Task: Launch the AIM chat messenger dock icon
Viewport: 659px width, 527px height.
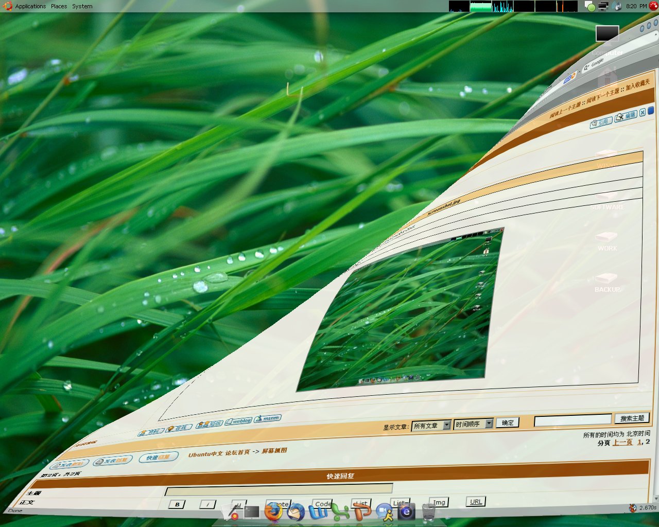Action: pos(385,512)
